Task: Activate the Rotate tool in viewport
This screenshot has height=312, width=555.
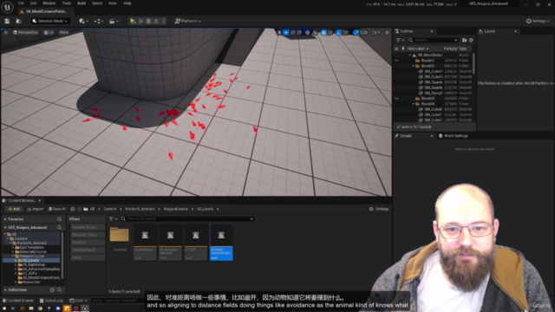Action: pos(293,33)
